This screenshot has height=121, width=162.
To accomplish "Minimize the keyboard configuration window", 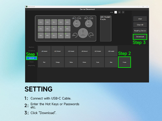I will 139,7.
